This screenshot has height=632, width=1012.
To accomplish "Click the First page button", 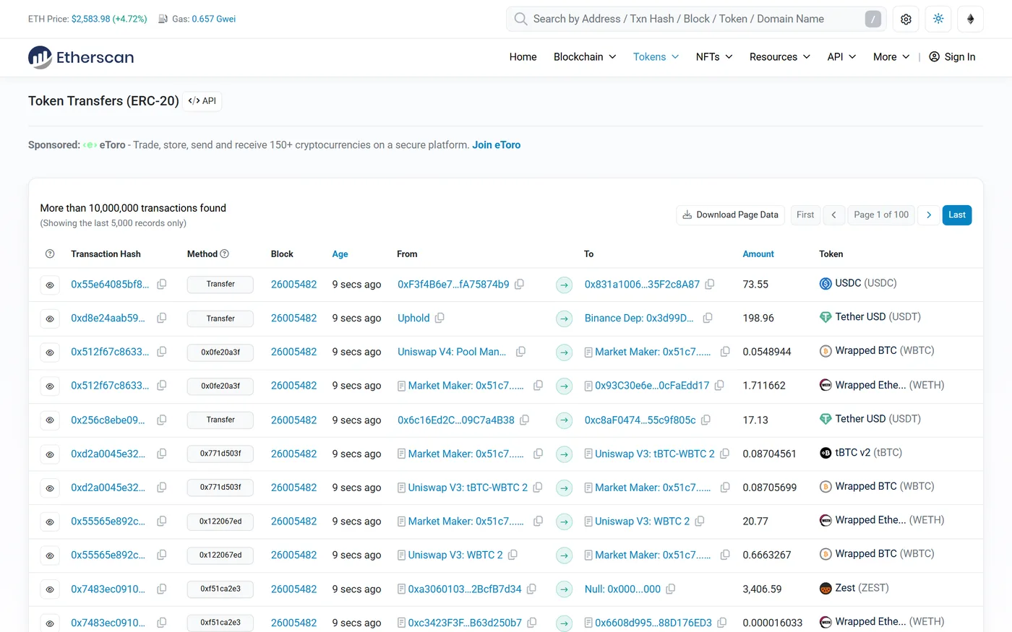I will coord(805,215).
